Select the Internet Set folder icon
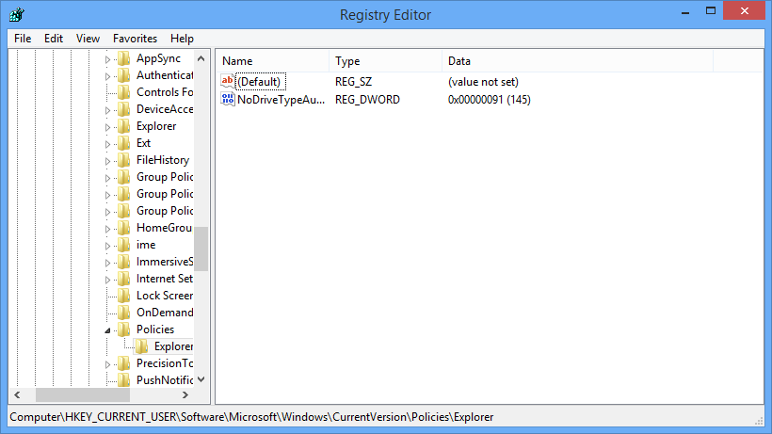Screen dimensions: 772x434 [x=124, y=279]
